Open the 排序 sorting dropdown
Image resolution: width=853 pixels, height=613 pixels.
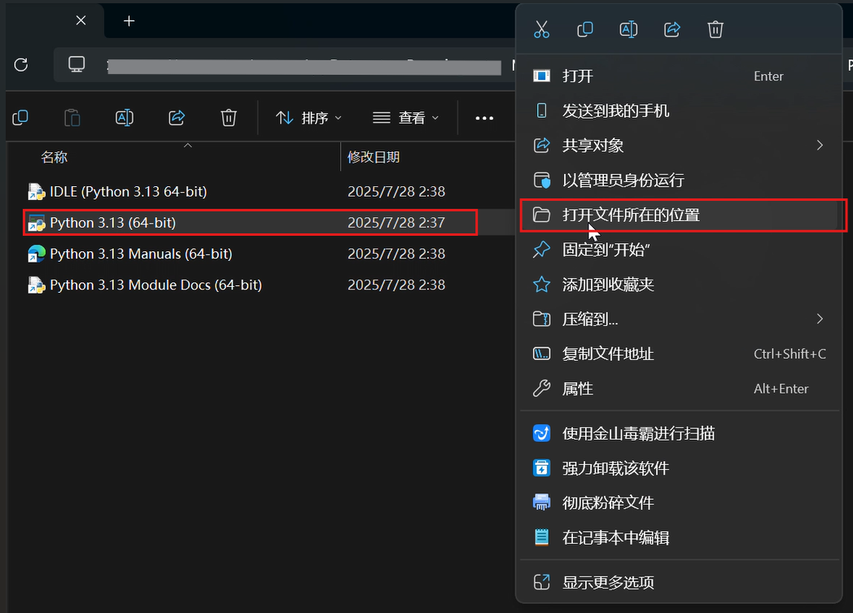pyautogui.click(x=308, y=117)
